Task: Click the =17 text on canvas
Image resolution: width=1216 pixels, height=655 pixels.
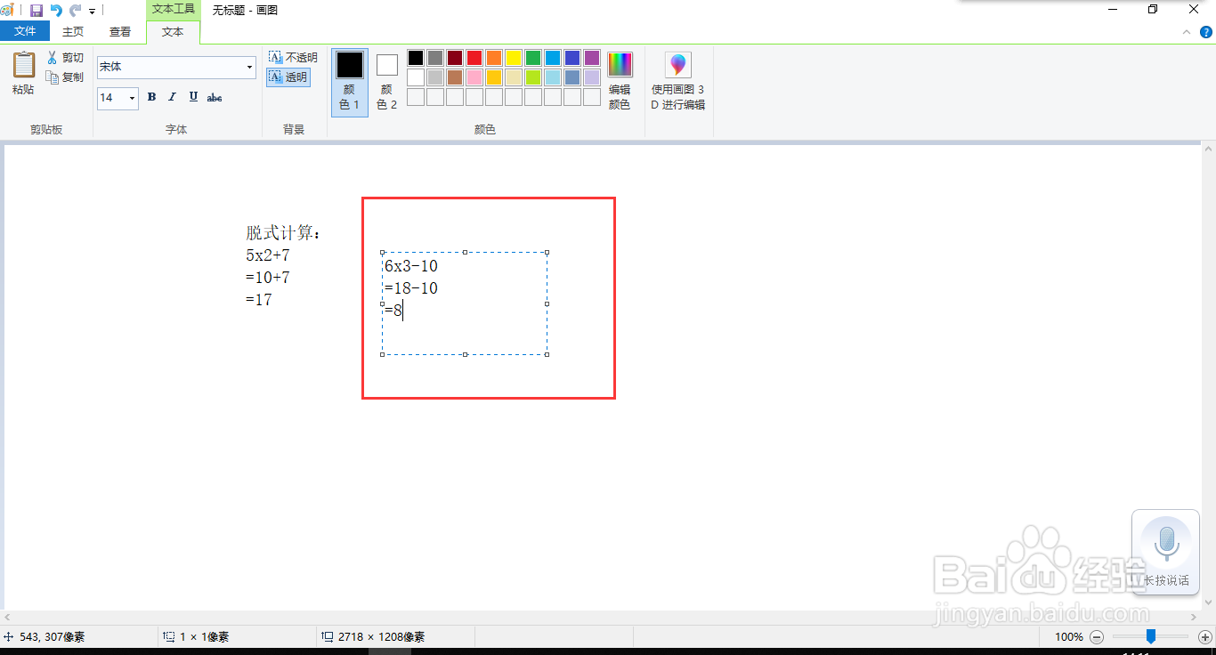Action: pos(259,300)
